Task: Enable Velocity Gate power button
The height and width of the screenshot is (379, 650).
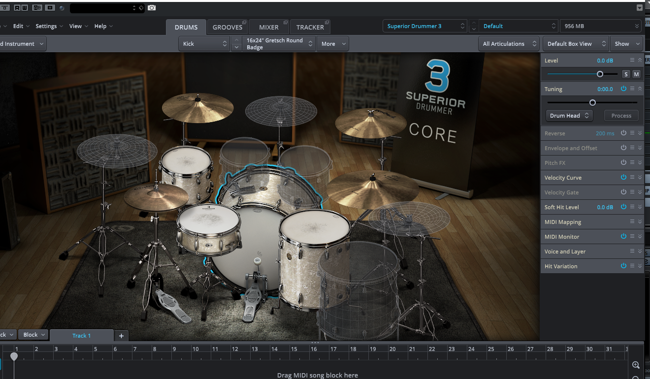Action: pos(623,192)
